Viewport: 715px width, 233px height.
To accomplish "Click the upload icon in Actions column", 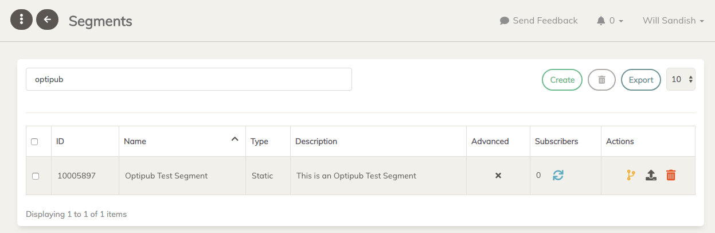I will pos(651,176).
